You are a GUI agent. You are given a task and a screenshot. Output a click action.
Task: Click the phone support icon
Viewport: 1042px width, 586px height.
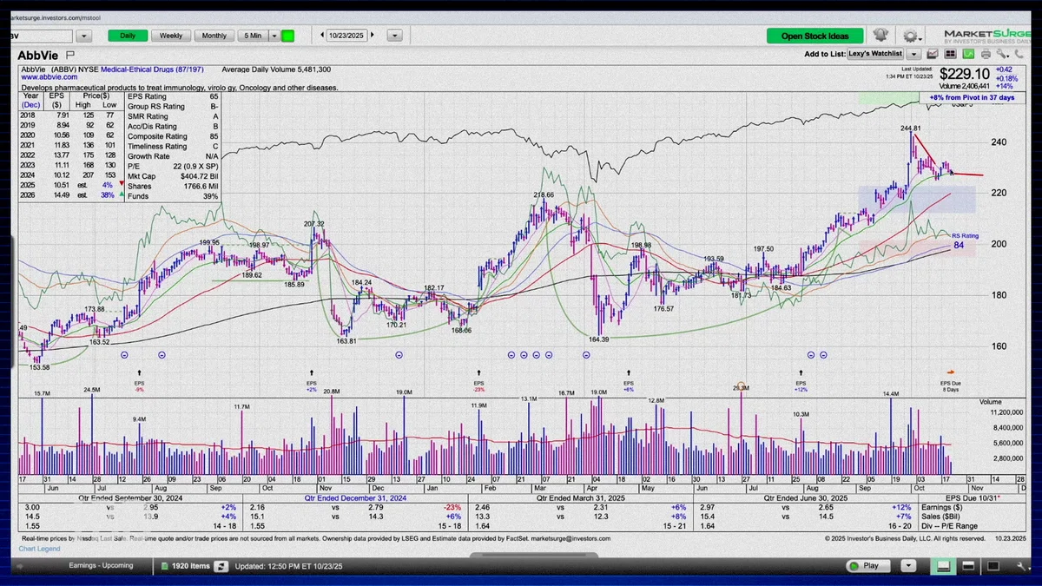pos(1019,54)
